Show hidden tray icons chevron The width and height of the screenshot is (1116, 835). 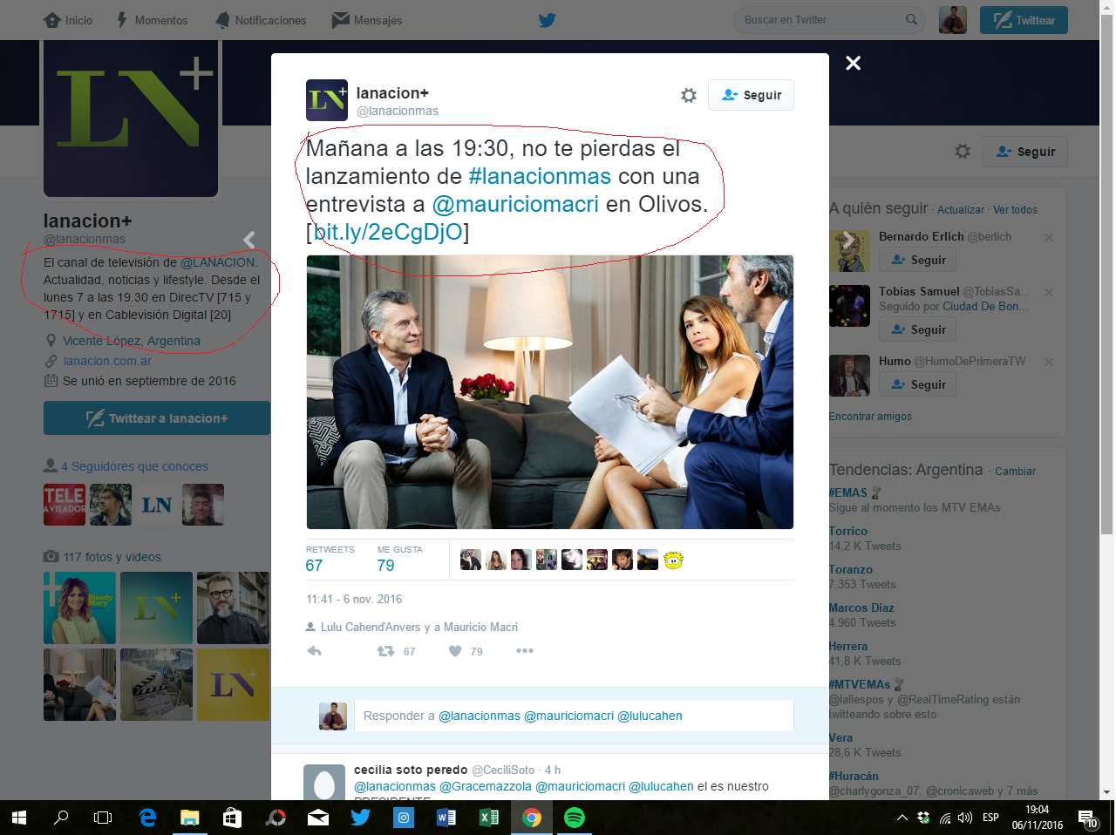tap(902, 818)
